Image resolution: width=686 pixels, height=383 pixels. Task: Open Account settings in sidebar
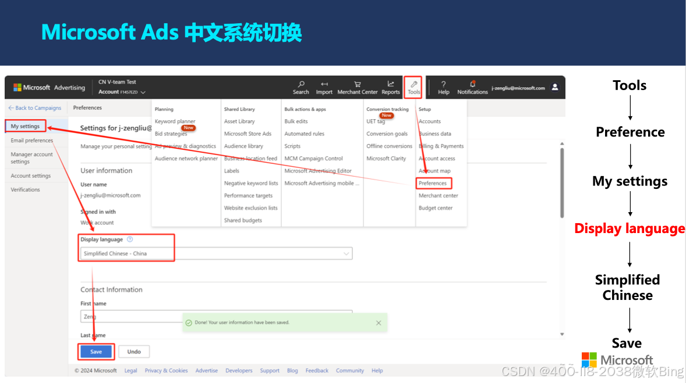31,176
